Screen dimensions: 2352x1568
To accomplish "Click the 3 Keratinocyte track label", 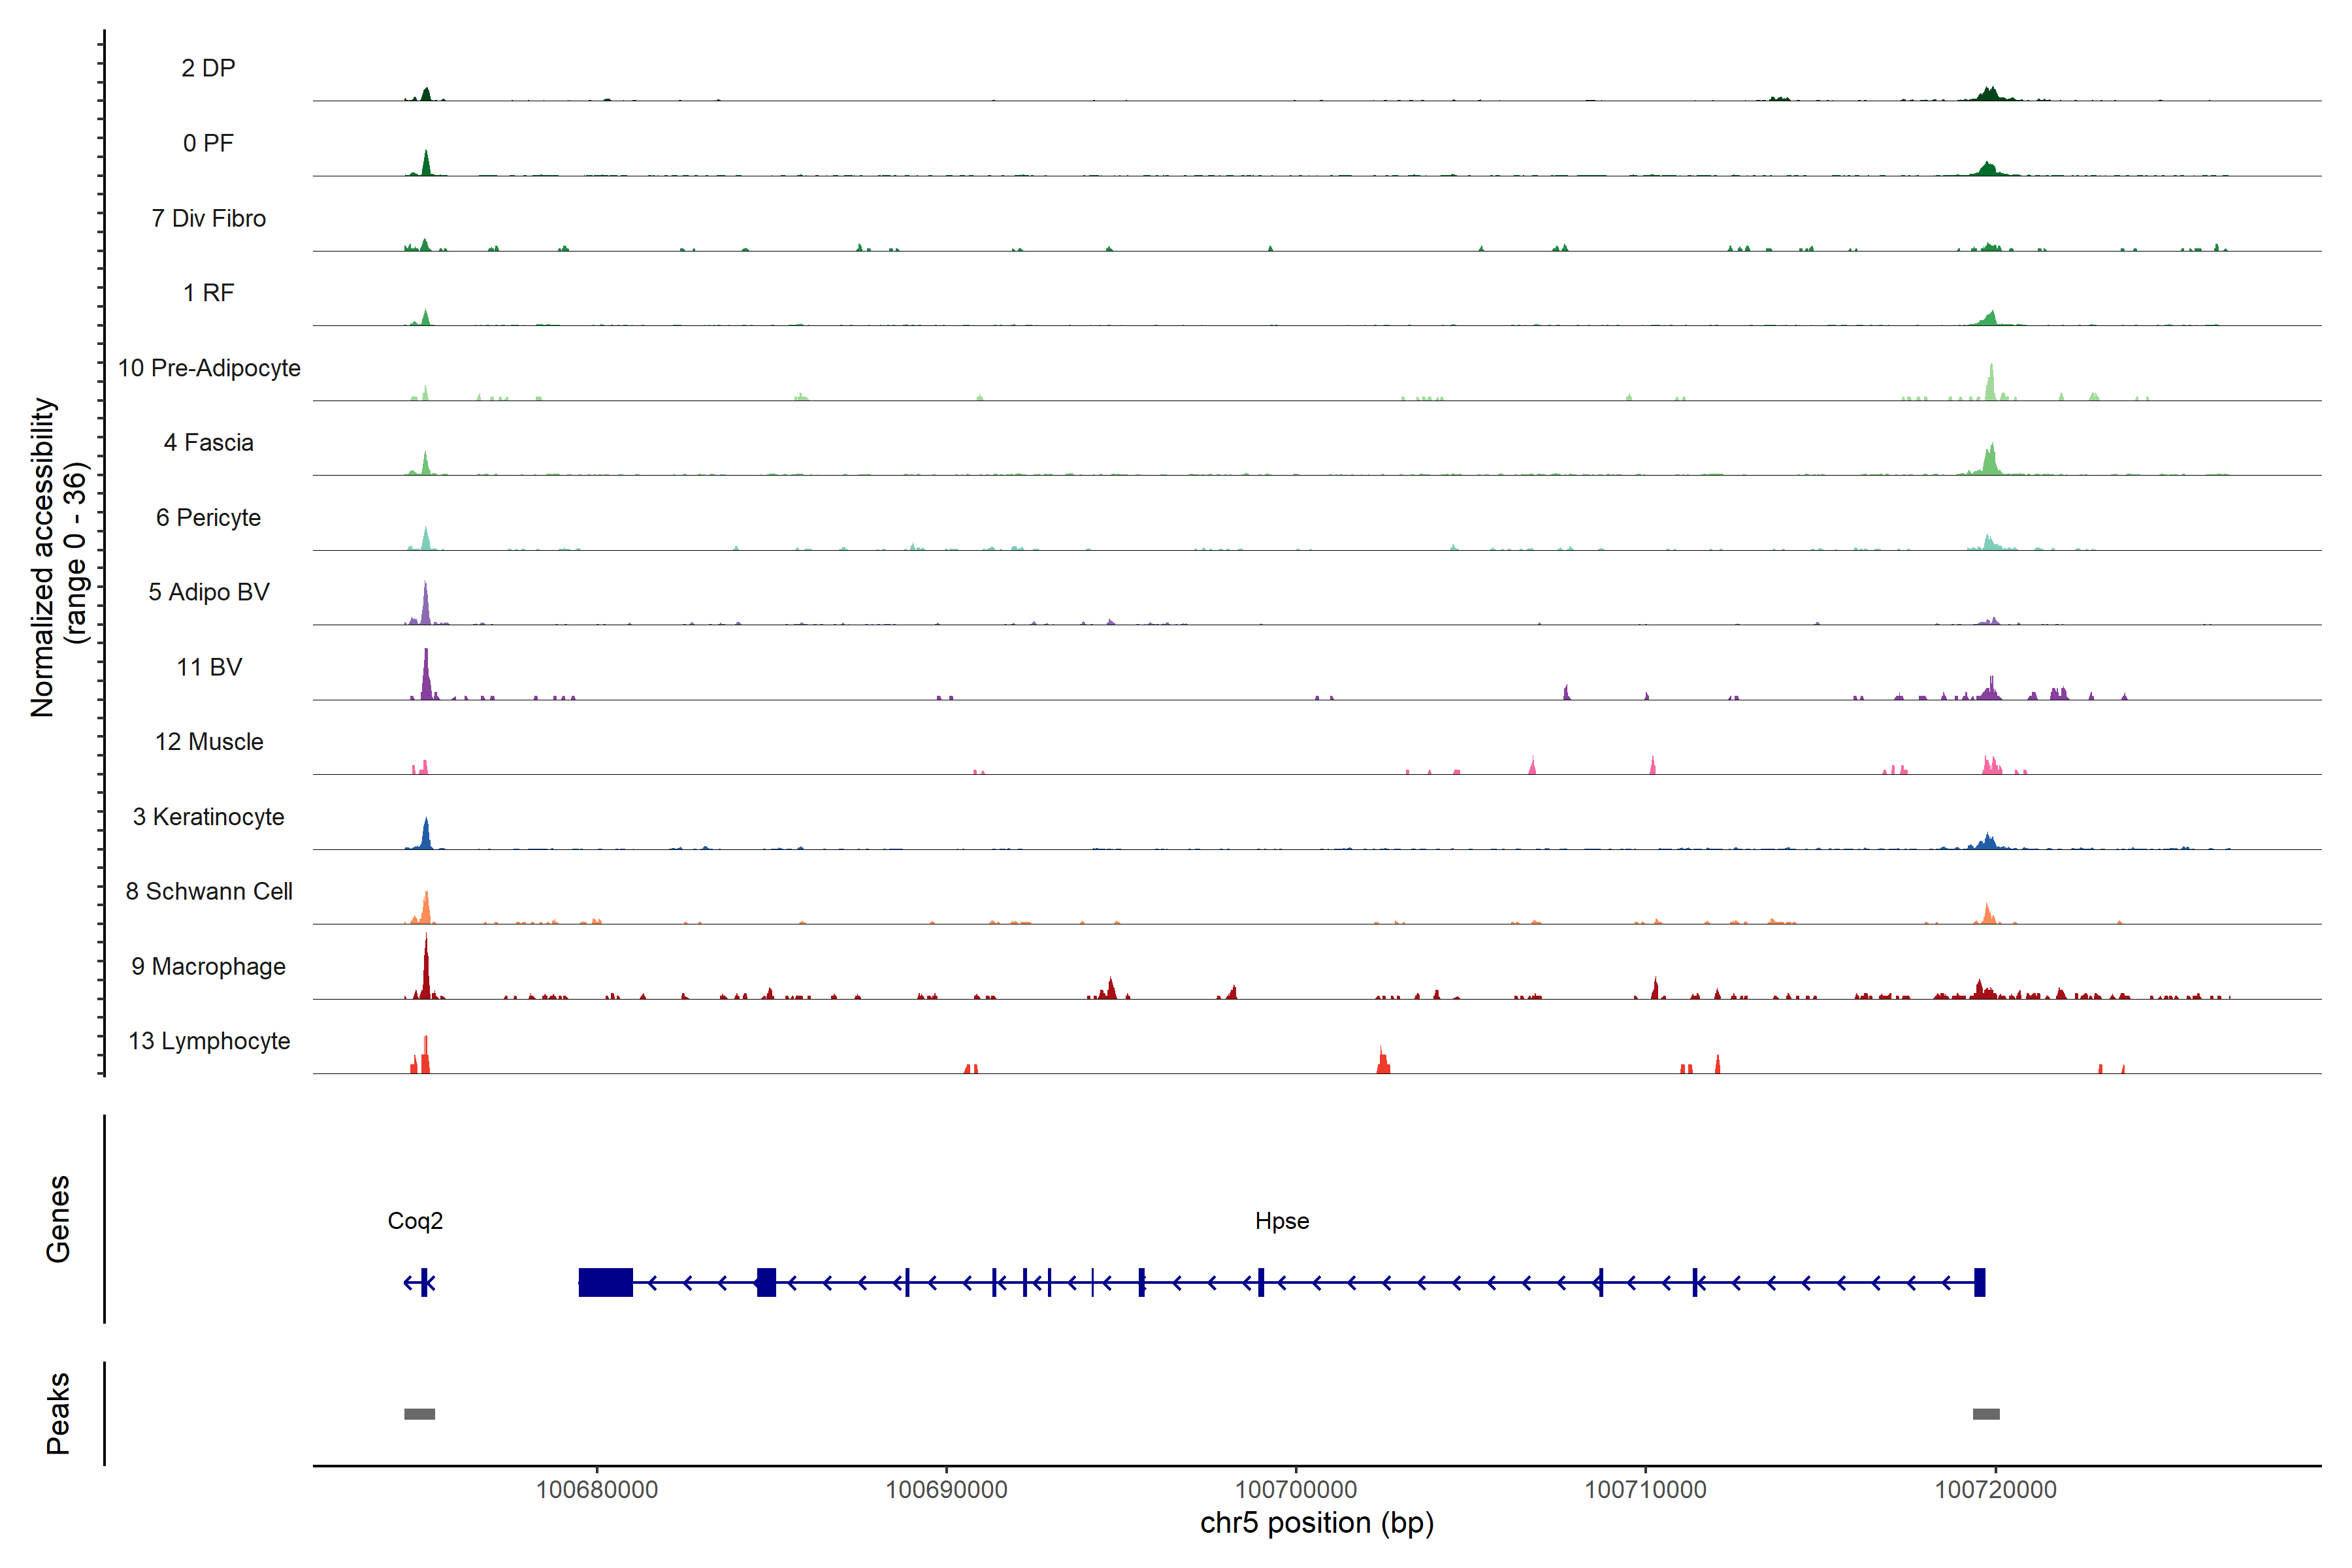I will click(208, 817).
